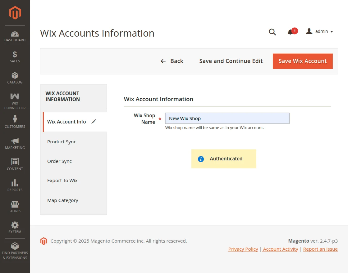Click inside the Wix Shop Name field

(x=227, y=118)
